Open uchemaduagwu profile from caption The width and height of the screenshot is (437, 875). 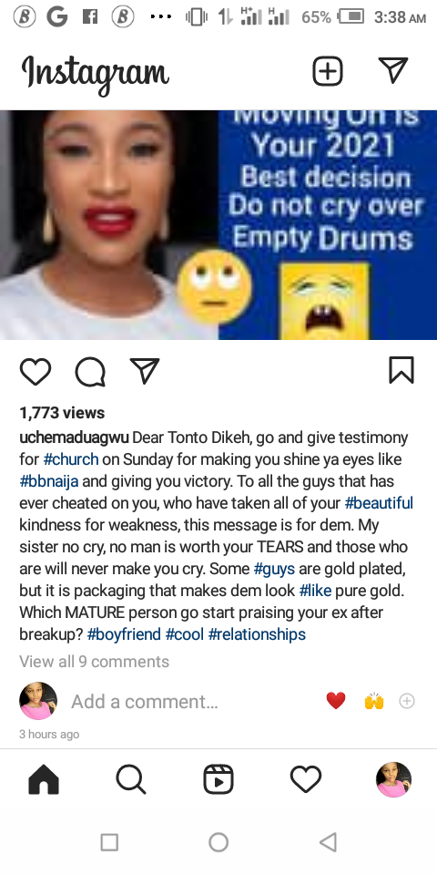click(x=74, y=437)
